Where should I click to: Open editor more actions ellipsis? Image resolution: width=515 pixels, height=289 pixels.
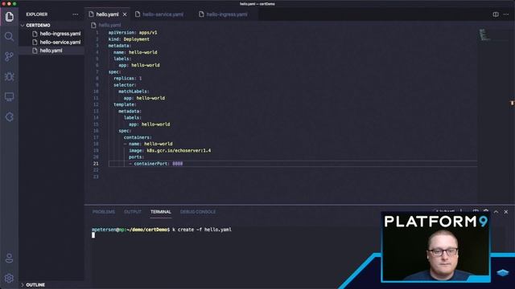(506, 14)
